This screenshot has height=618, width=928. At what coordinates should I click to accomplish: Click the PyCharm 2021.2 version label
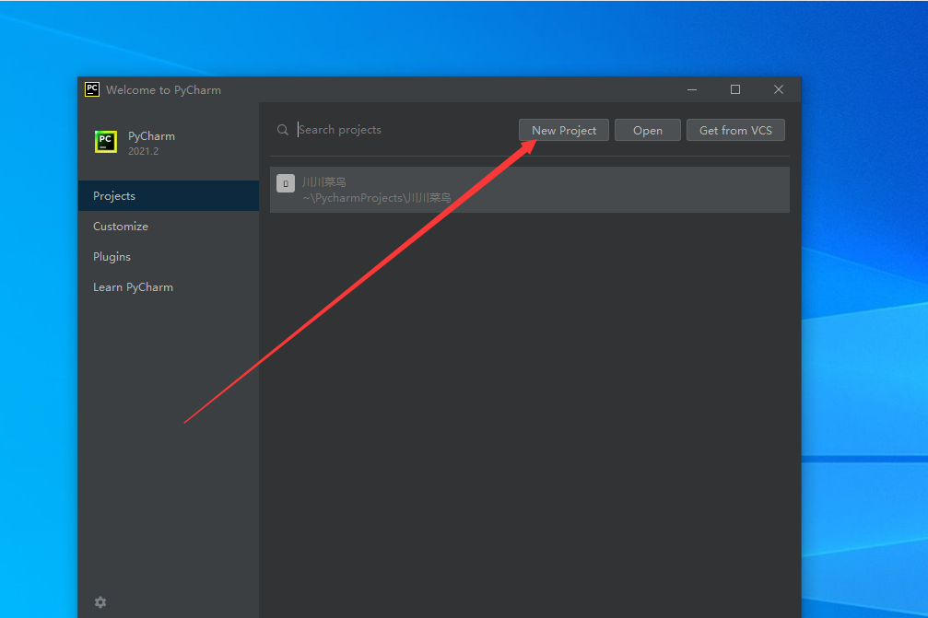click(x=143, y=151)
